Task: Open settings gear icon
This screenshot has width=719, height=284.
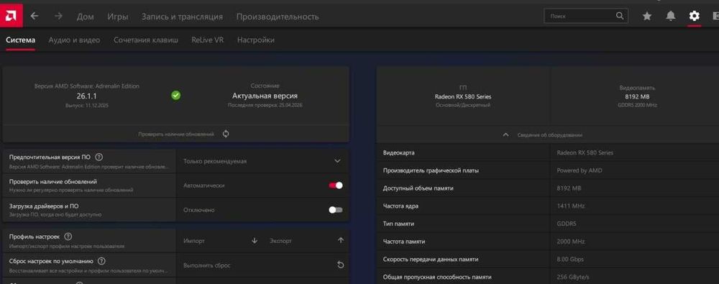Action: [695, 16]
